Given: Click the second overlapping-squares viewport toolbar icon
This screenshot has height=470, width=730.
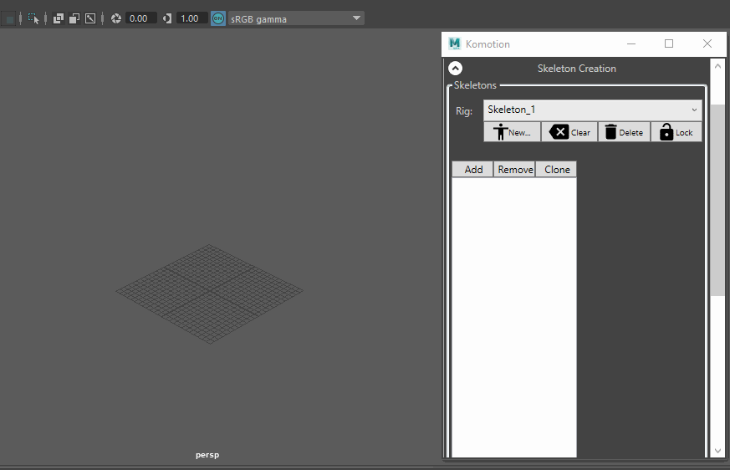Looking at the screenshot, I should pos(74,18).
